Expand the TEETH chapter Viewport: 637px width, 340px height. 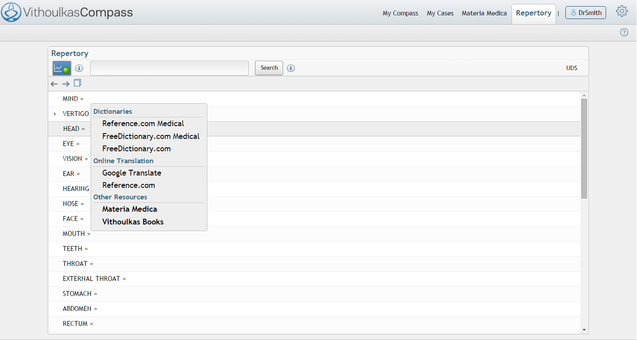tap(75, 249)
